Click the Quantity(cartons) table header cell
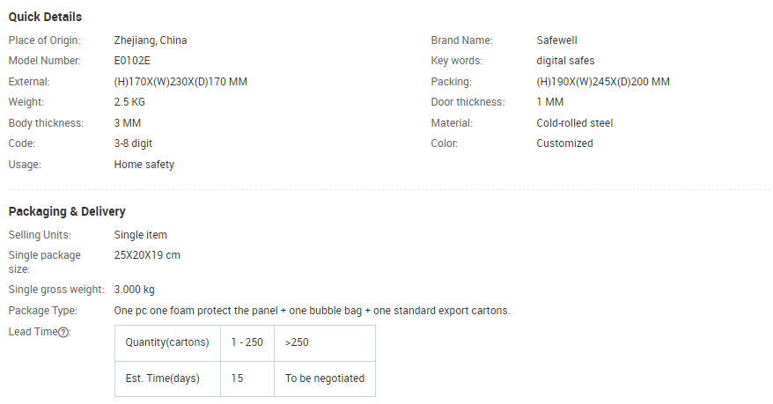773x404 pixels. pos(167,343)
